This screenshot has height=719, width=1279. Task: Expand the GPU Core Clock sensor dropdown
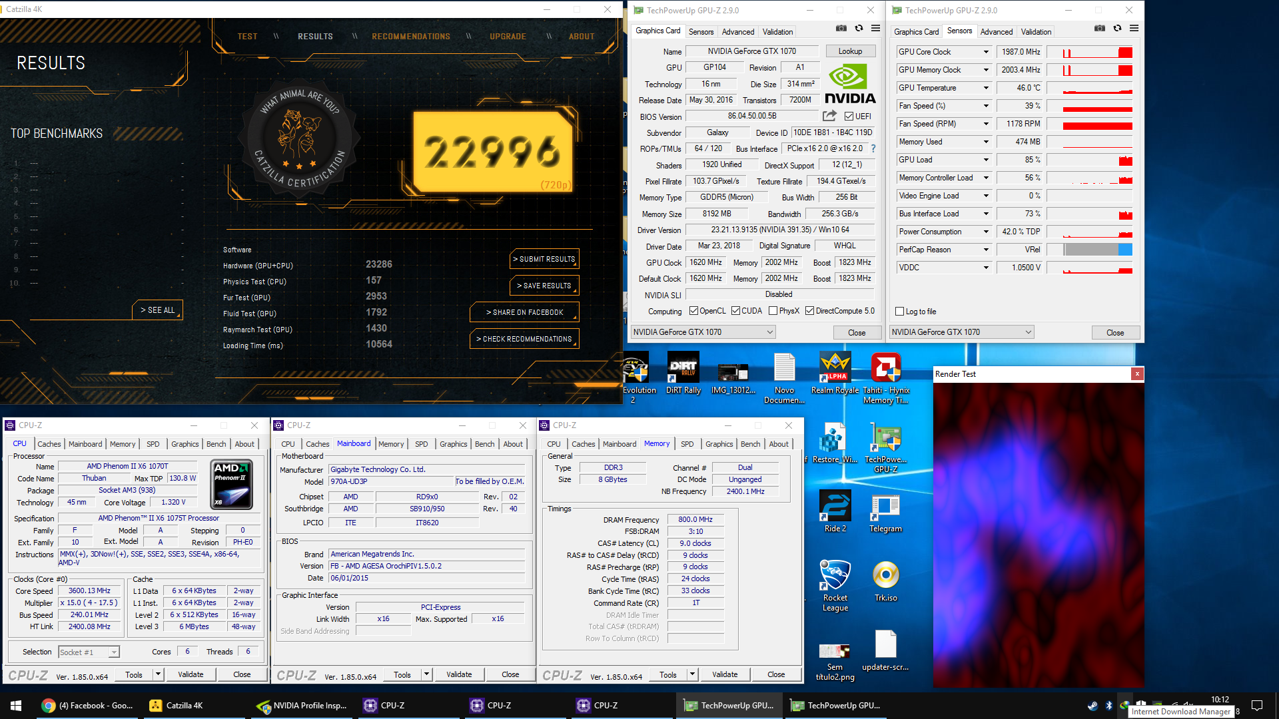pos(986,52)
